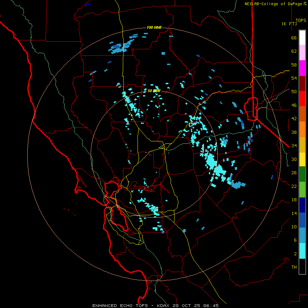The height and width of the screenshot is (308, 308).
Task: Click the "50 NMI" range ring label
Action: coord(154,91)
